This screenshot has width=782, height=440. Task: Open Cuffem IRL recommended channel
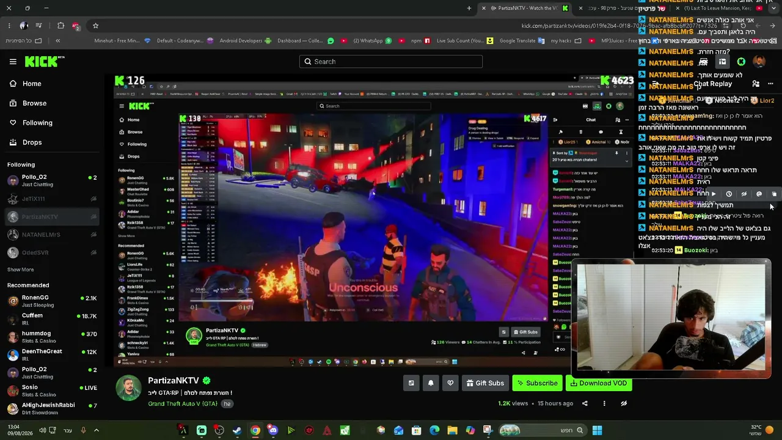coord(51,319)
